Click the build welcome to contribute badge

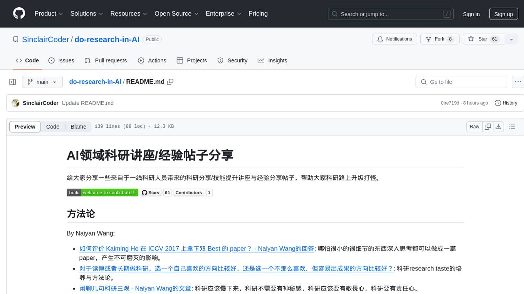point(102,192)
